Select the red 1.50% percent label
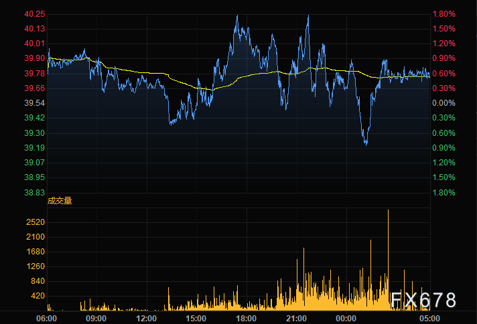Screen dimensions: 477x324 [x=444, y=29]
